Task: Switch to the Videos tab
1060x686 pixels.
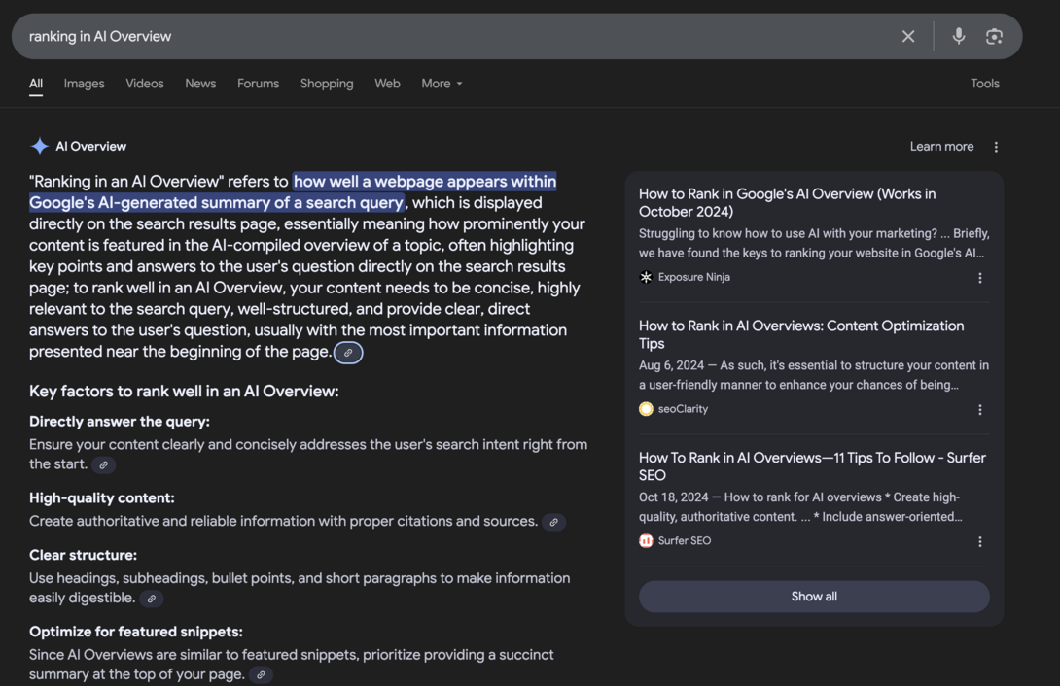Action: [x=145, y=84]
